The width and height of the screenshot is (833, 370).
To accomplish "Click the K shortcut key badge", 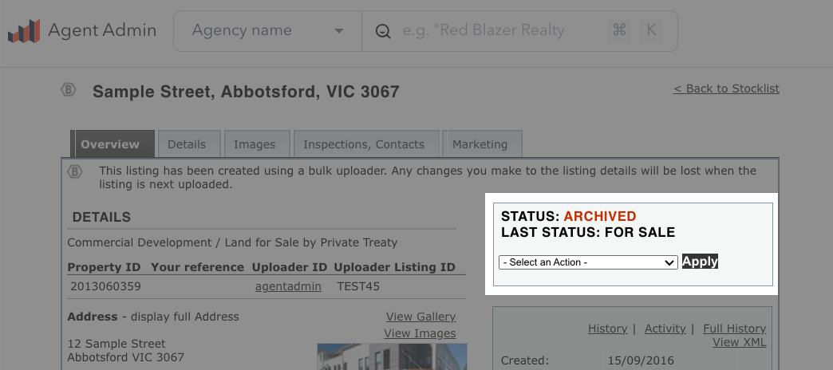I will [651, 31].
